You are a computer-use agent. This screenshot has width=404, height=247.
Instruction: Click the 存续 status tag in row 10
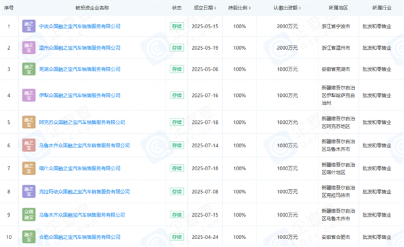click(176, 237)
